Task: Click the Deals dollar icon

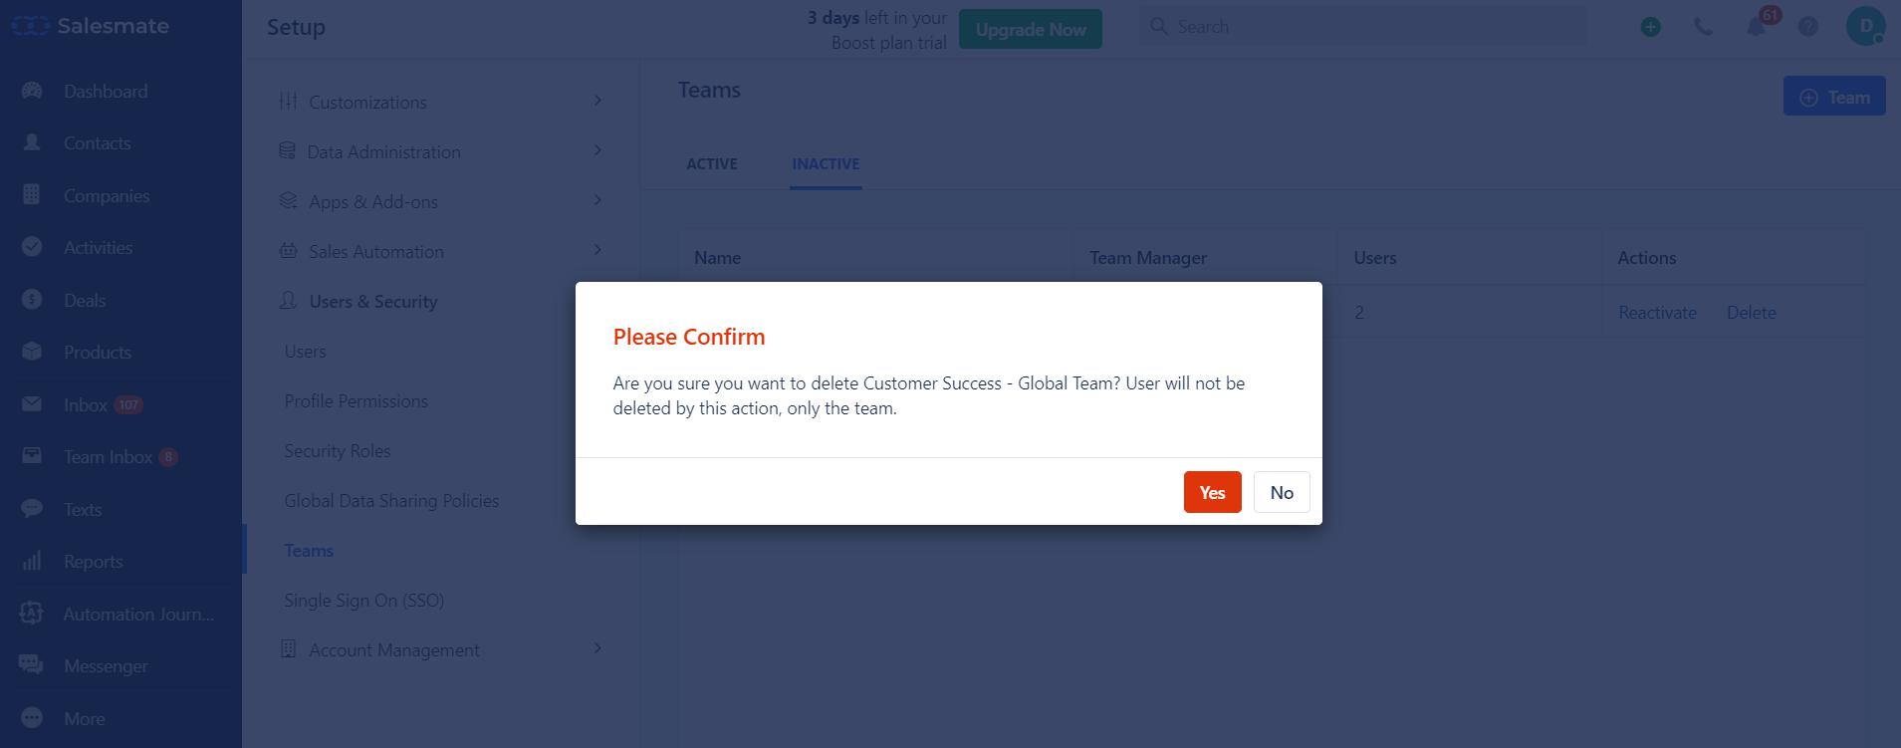Action: point(32,299)
